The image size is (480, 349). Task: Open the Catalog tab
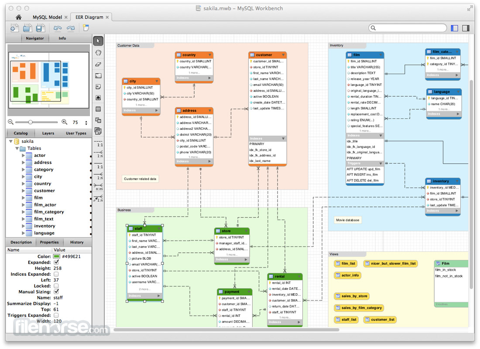21,133
